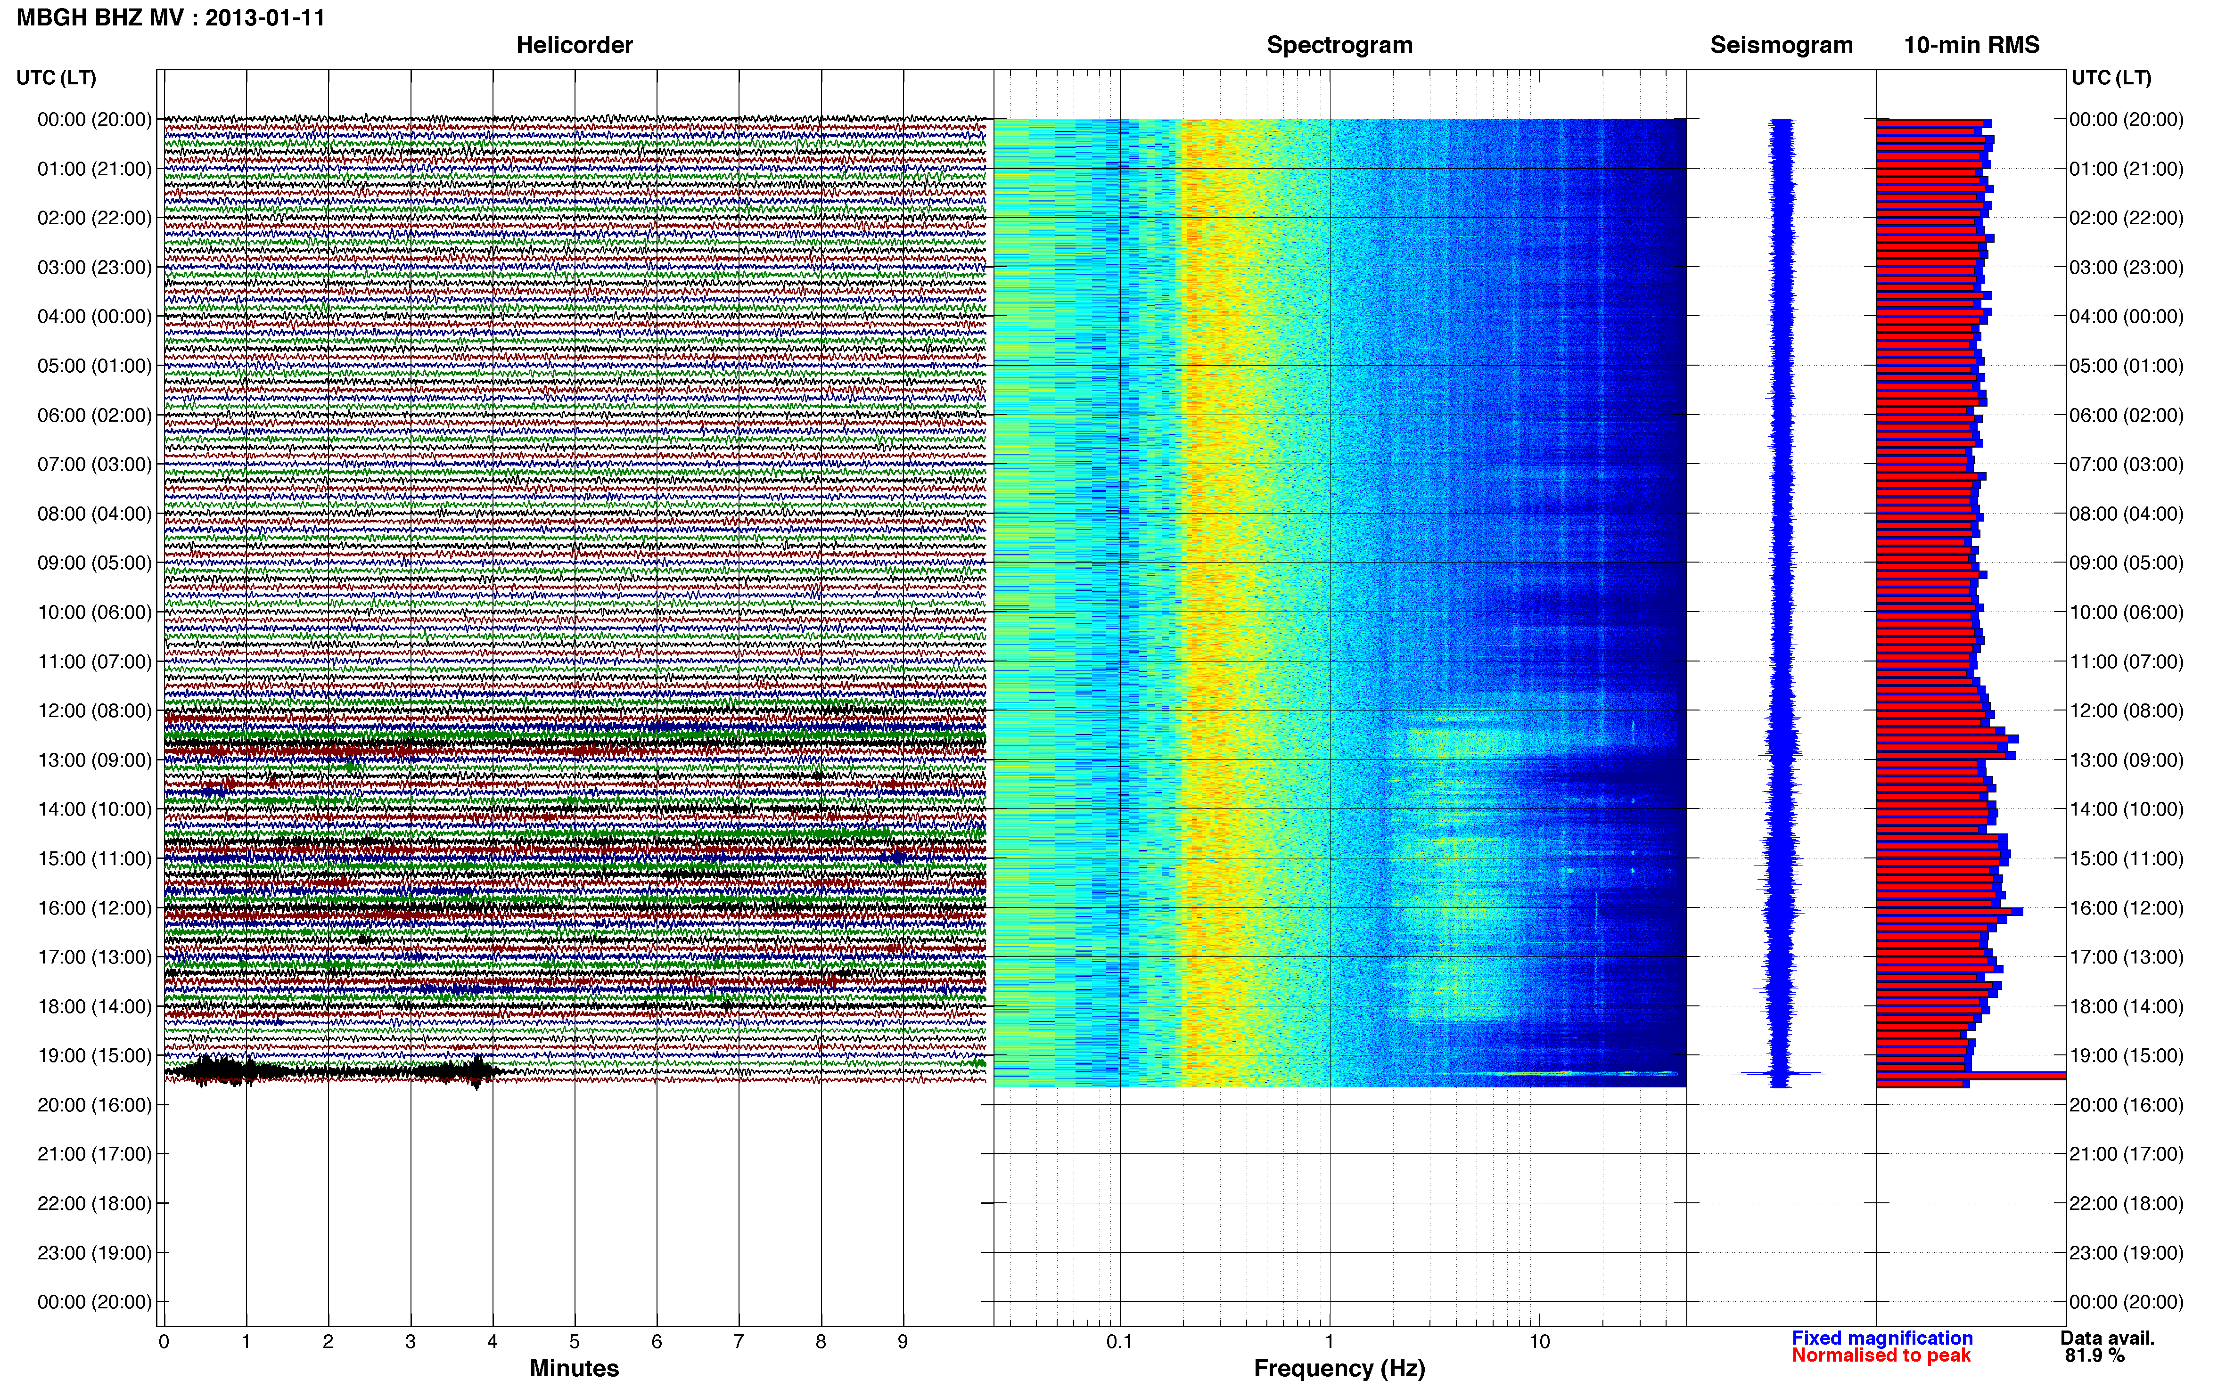Viewport: 2234px width, 1396px height.
Task: Click 04:00 (00:00) label on Helicorder axis
Action: click(94, 317)
